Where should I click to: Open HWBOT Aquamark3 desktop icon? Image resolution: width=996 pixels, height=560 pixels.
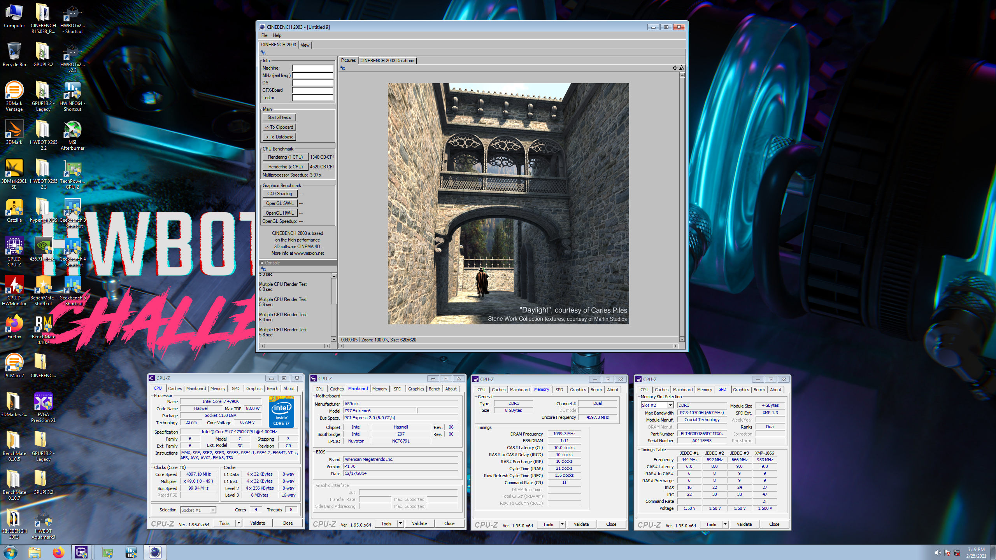pos(43,524)
